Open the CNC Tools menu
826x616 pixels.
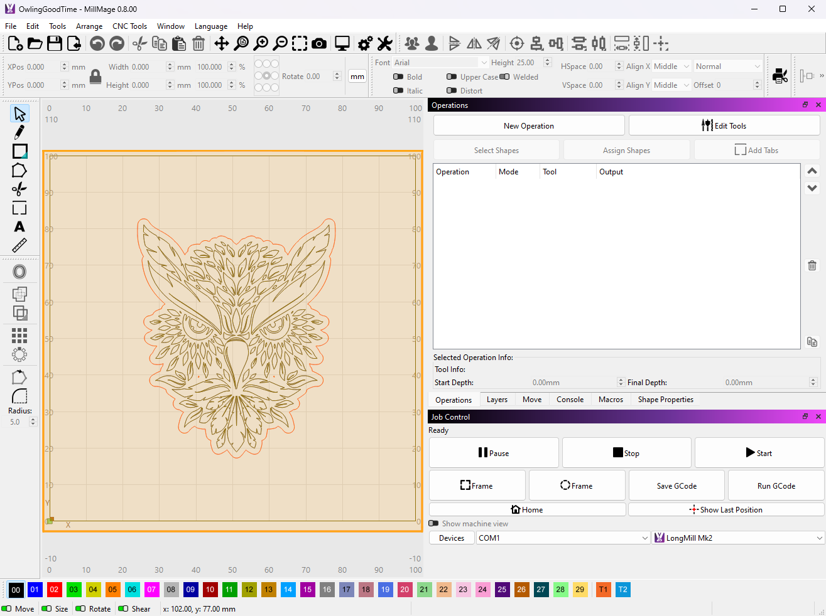[129, 26]
